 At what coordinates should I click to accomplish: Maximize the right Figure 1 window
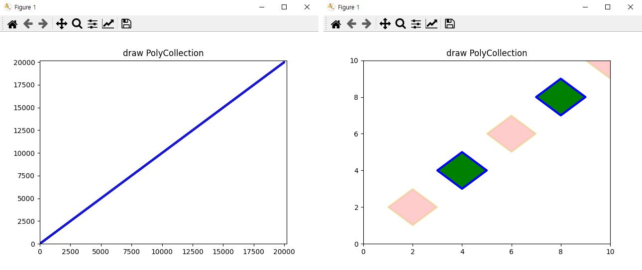coord(608,7)
